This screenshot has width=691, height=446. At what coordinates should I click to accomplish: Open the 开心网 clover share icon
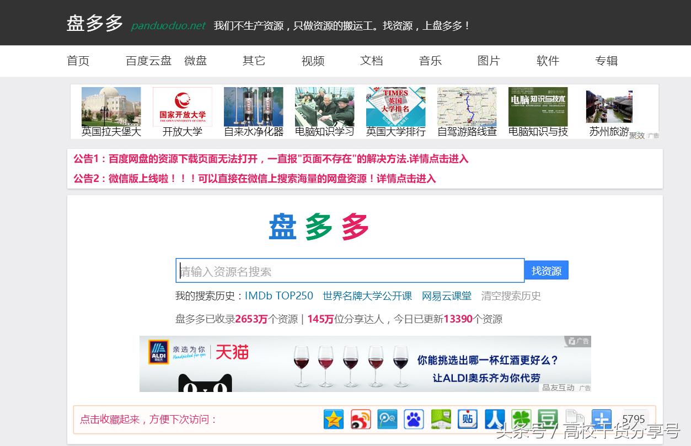point(521,419)
